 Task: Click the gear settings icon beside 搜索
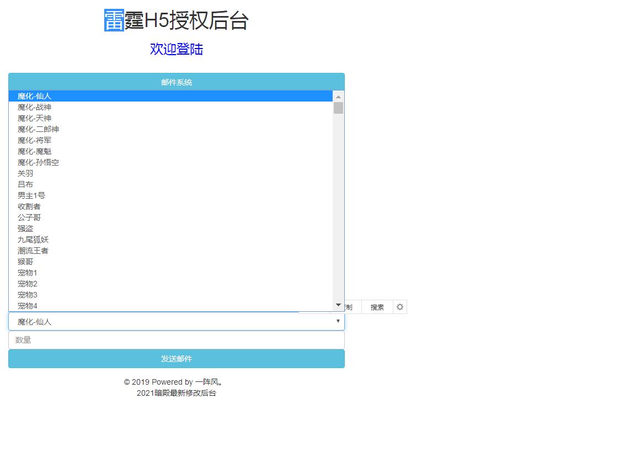click(400, 307)
